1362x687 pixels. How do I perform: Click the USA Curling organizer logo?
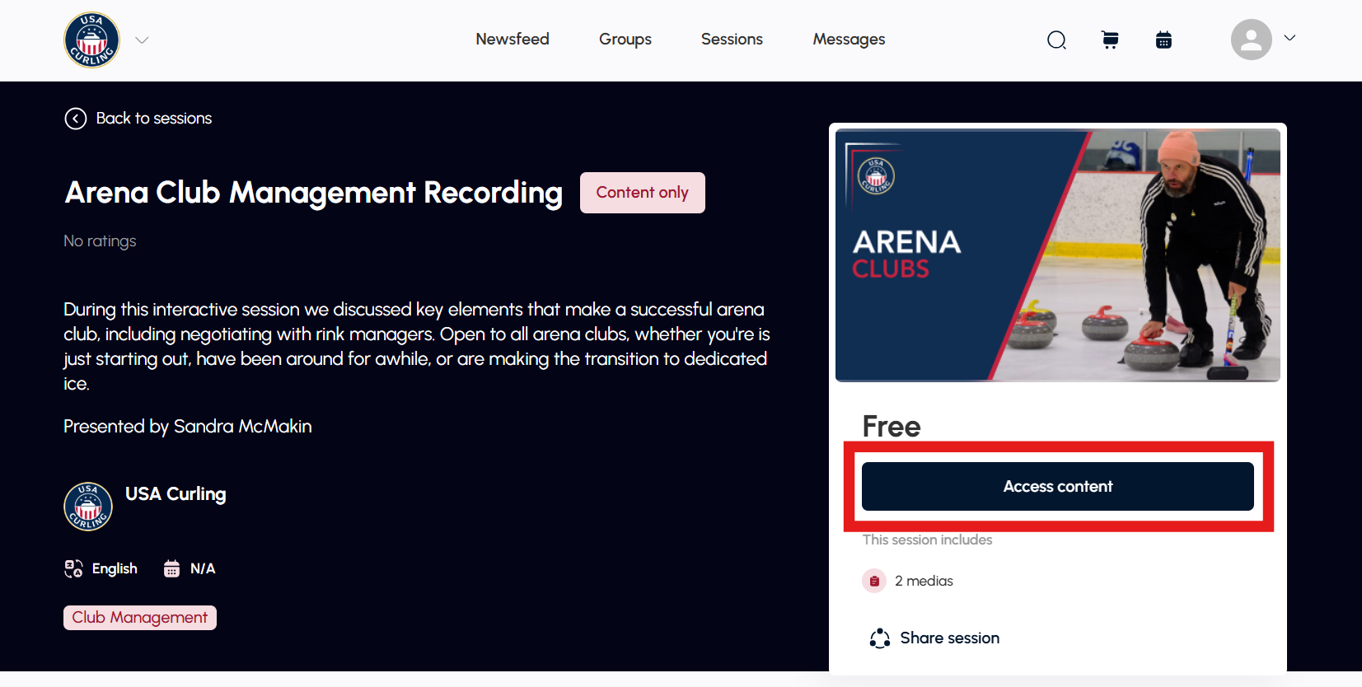(x=88, y=507)
